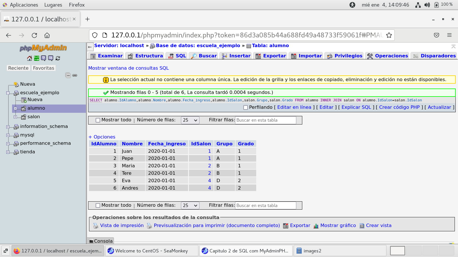Check the bottom Mostrar todo checkbox
This screenshot has width=458, height=257.
[98, 206]
